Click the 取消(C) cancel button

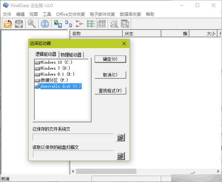pos(110,75)
